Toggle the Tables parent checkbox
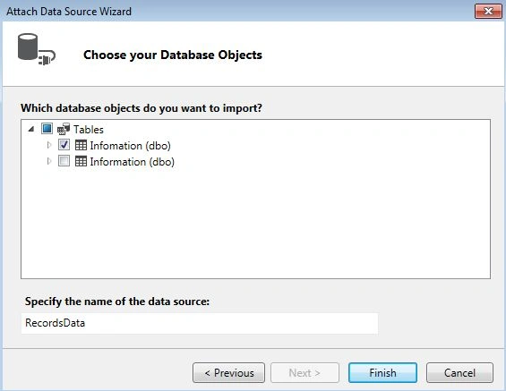The width and height of the screenshot is (506, 391). (47, 129)
